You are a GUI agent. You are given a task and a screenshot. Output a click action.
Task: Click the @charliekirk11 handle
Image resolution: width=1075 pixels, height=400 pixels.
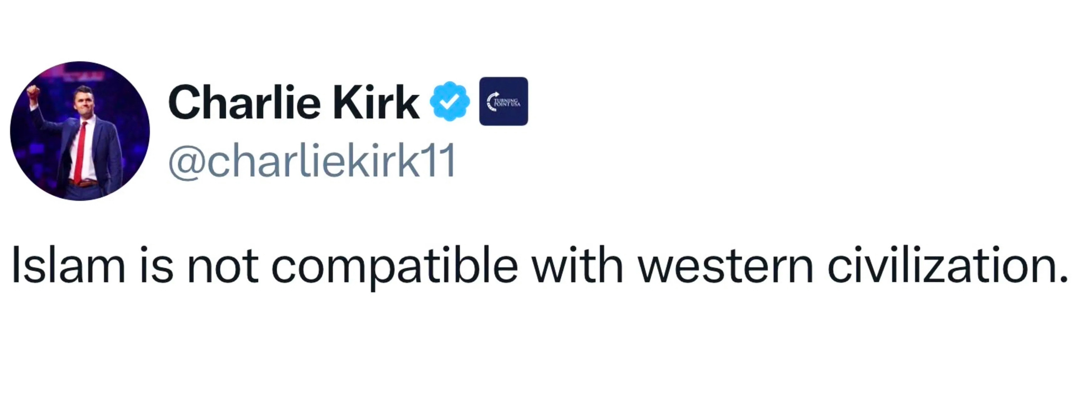[x=312, y=160]
